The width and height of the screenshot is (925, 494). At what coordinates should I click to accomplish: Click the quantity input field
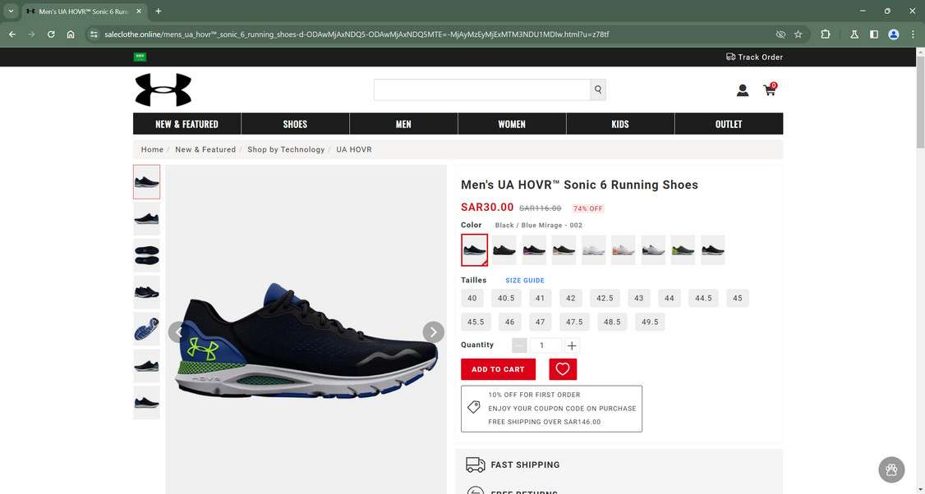545,345
